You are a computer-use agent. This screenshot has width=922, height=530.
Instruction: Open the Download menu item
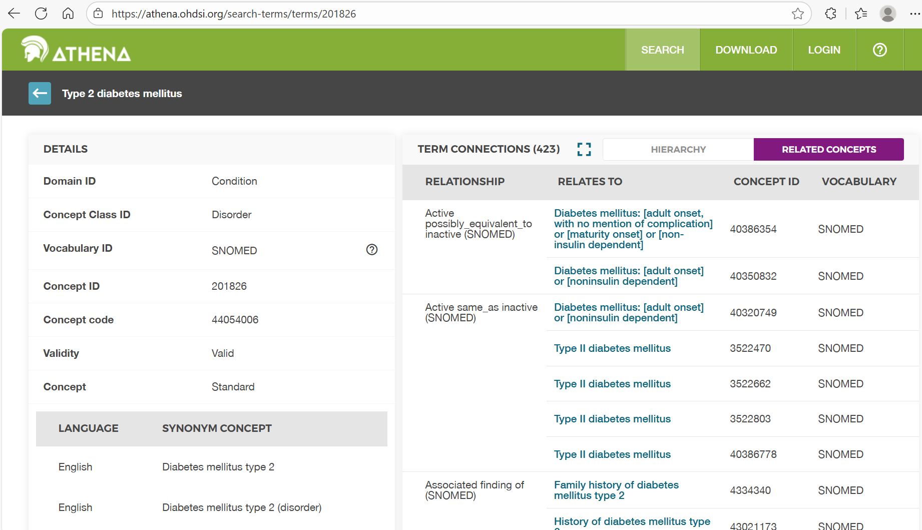tap(746, 50)
